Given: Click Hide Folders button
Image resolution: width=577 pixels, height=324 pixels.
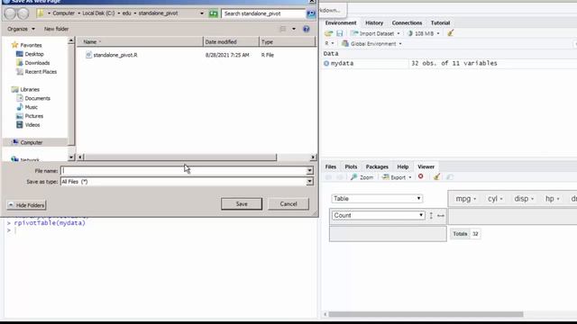Looking at the screenshot, I should [x=26, y=205].
